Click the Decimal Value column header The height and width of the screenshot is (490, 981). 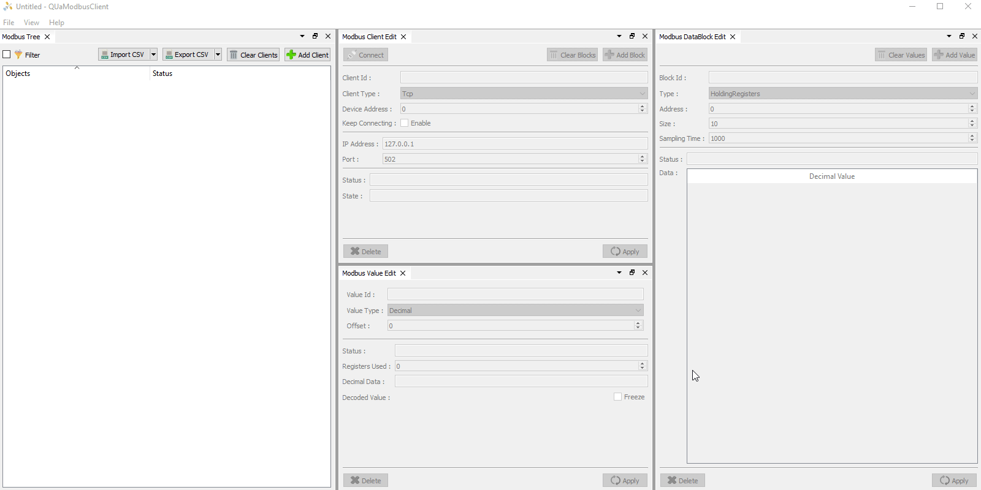(x=832, y=176)
